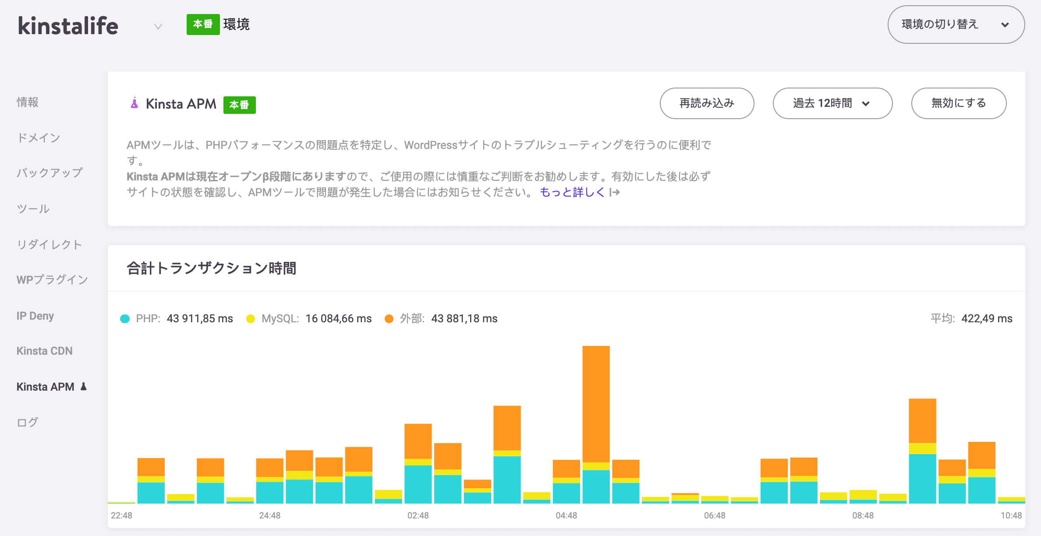Switch to the WPプラグイン section
The image size is (1041, 536).
(52, 280)
